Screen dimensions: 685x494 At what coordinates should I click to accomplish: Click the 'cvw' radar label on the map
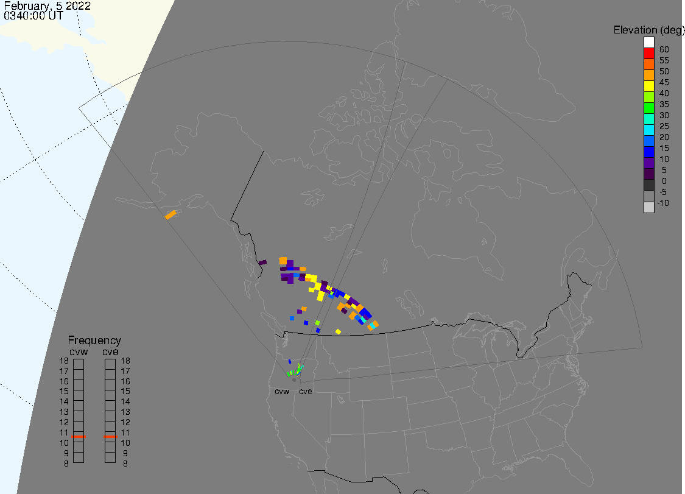282,391
